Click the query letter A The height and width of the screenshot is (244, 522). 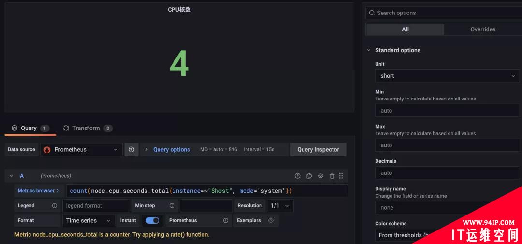(x=22, y=176)
